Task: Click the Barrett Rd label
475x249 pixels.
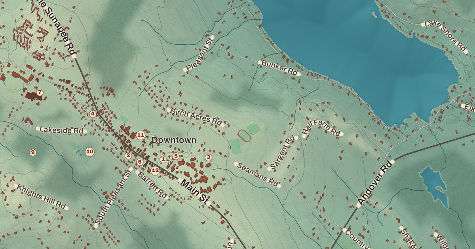Action: 152,185
